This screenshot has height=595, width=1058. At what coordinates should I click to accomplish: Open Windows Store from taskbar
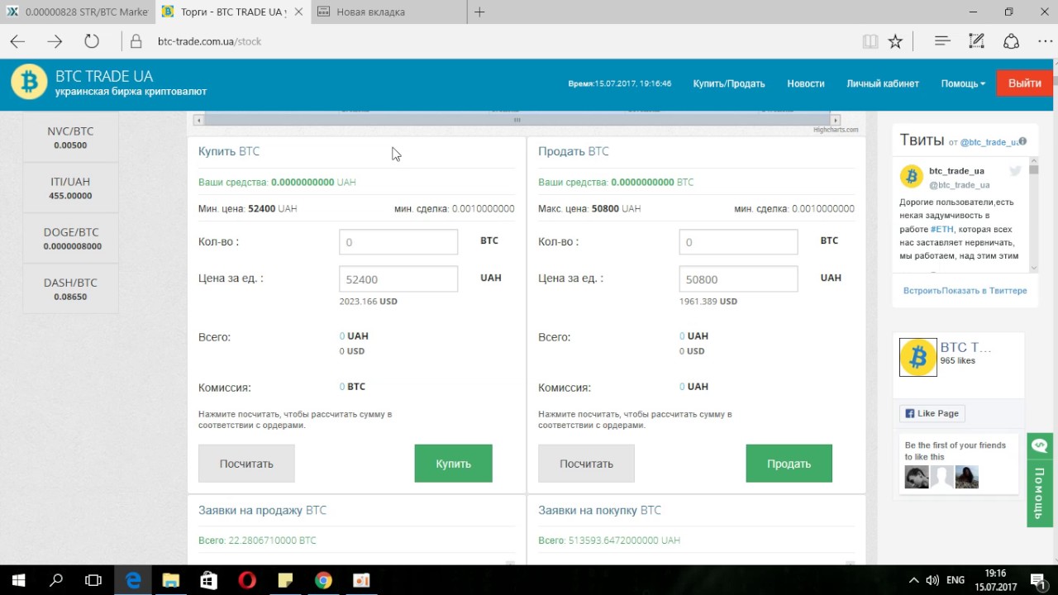(208, 580)
